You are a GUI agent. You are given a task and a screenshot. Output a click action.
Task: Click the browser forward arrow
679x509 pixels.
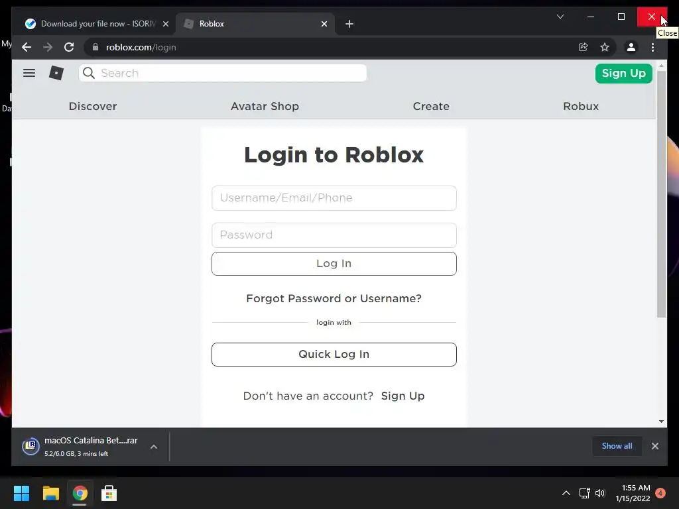(x=48, y=47)
